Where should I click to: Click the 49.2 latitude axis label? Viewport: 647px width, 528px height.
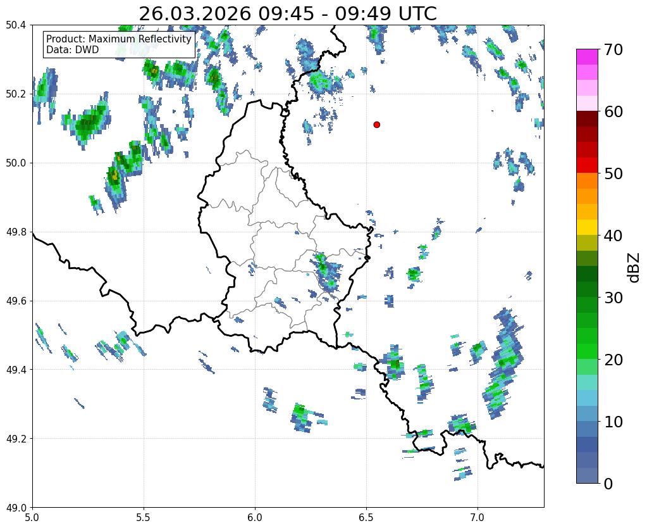coord(16,439)
